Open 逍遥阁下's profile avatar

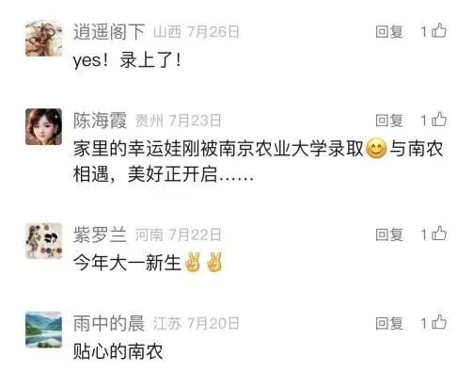click(43, 39)
